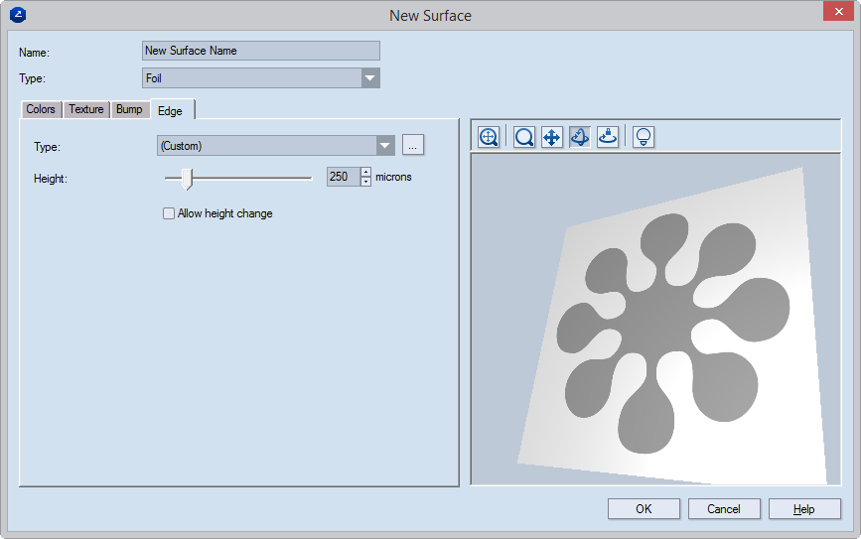Click the zoom-to-fit preview icon
The height and width of the screenshot is (539, 861).
pos(489,137)
